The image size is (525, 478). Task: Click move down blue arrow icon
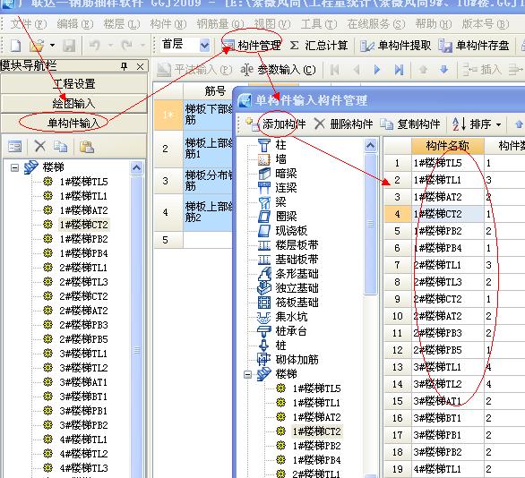point(444,70)
